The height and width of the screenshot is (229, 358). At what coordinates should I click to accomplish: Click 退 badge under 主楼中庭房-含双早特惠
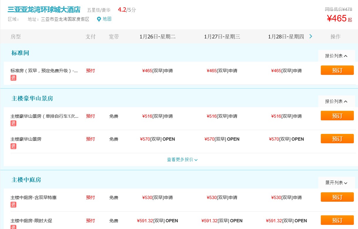pyautogui.click(x=13, y=205)
